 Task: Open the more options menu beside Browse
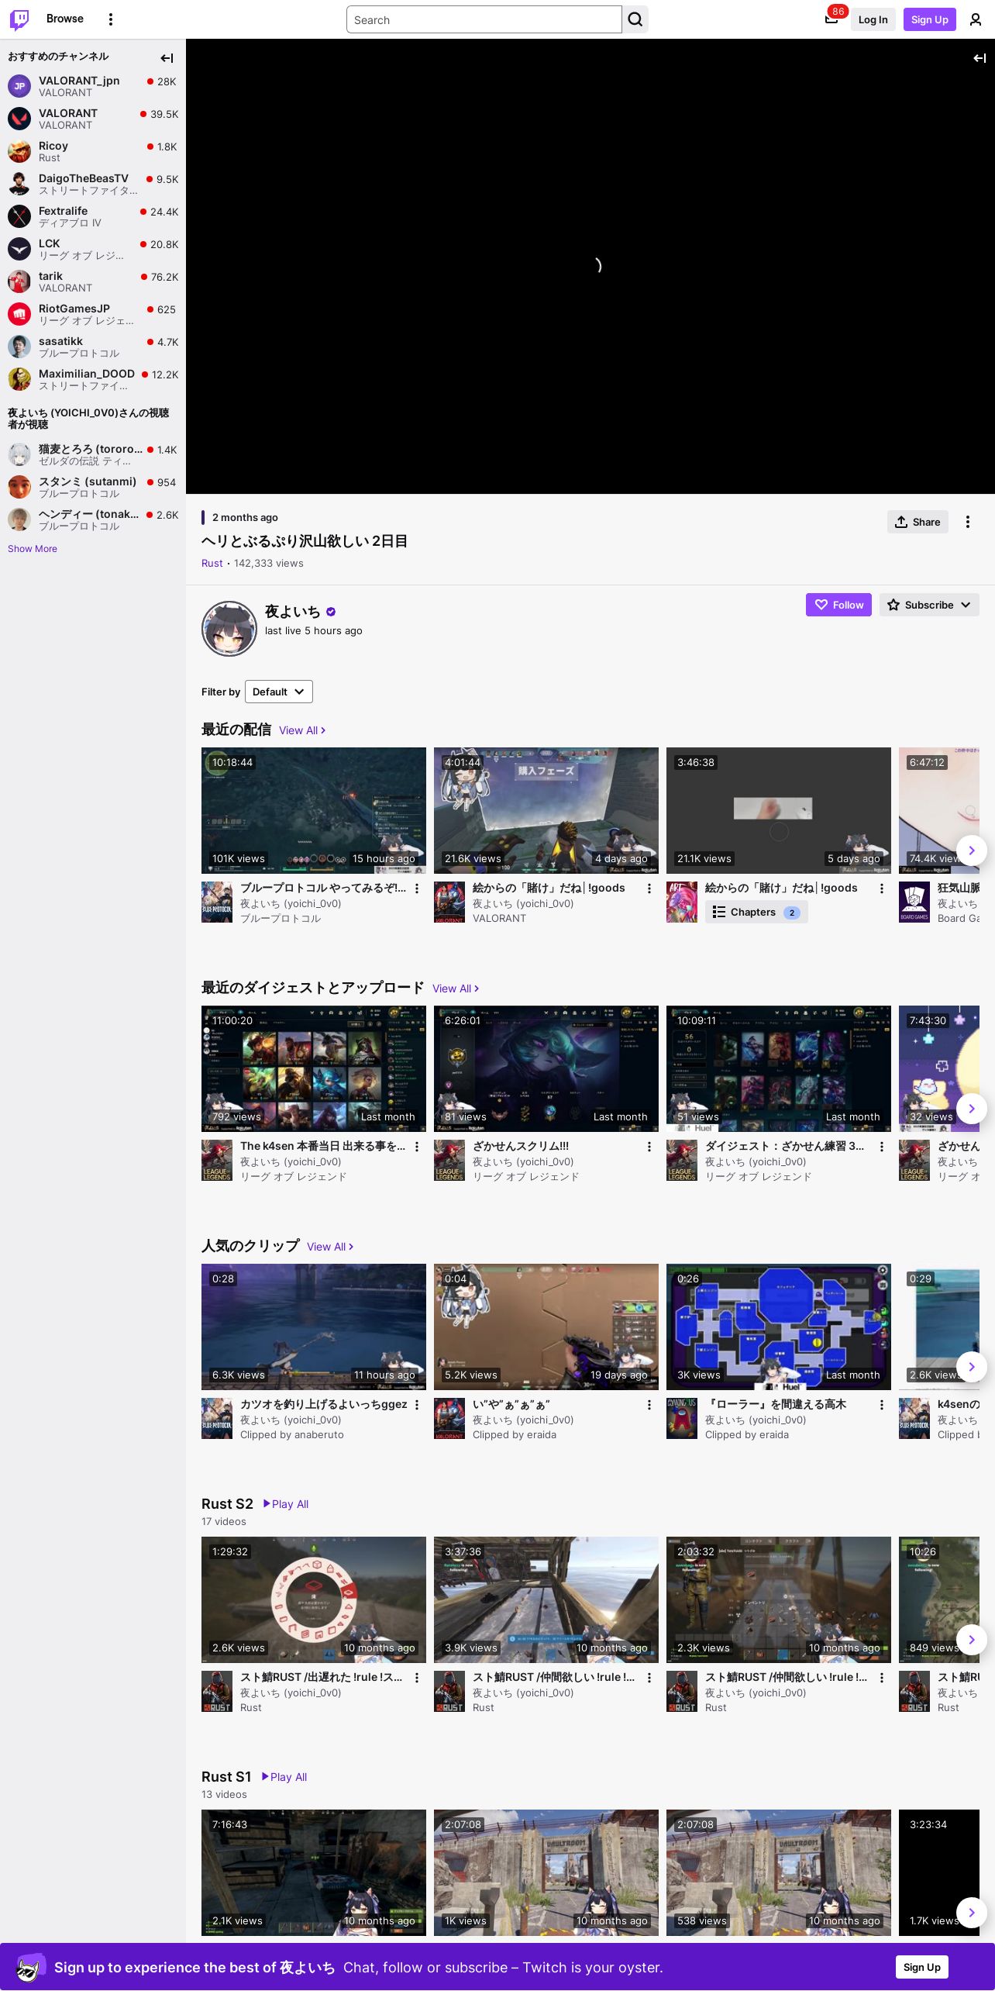(111, 19)
